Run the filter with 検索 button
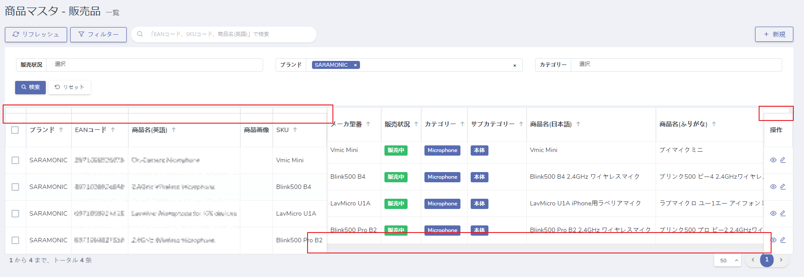 [30, 87]
